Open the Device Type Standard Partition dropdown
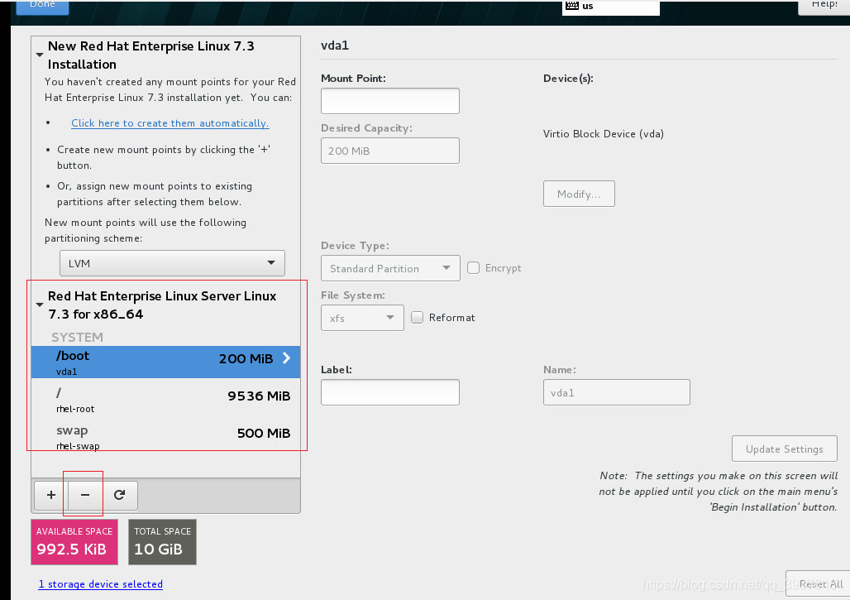The height and width of the screenshot is (600, 850). click(390, 268)
